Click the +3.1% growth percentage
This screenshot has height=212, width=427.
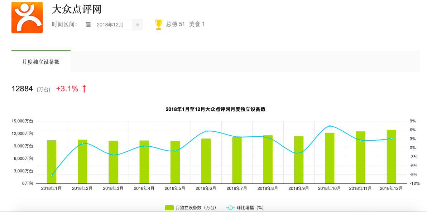pos(67,89)
